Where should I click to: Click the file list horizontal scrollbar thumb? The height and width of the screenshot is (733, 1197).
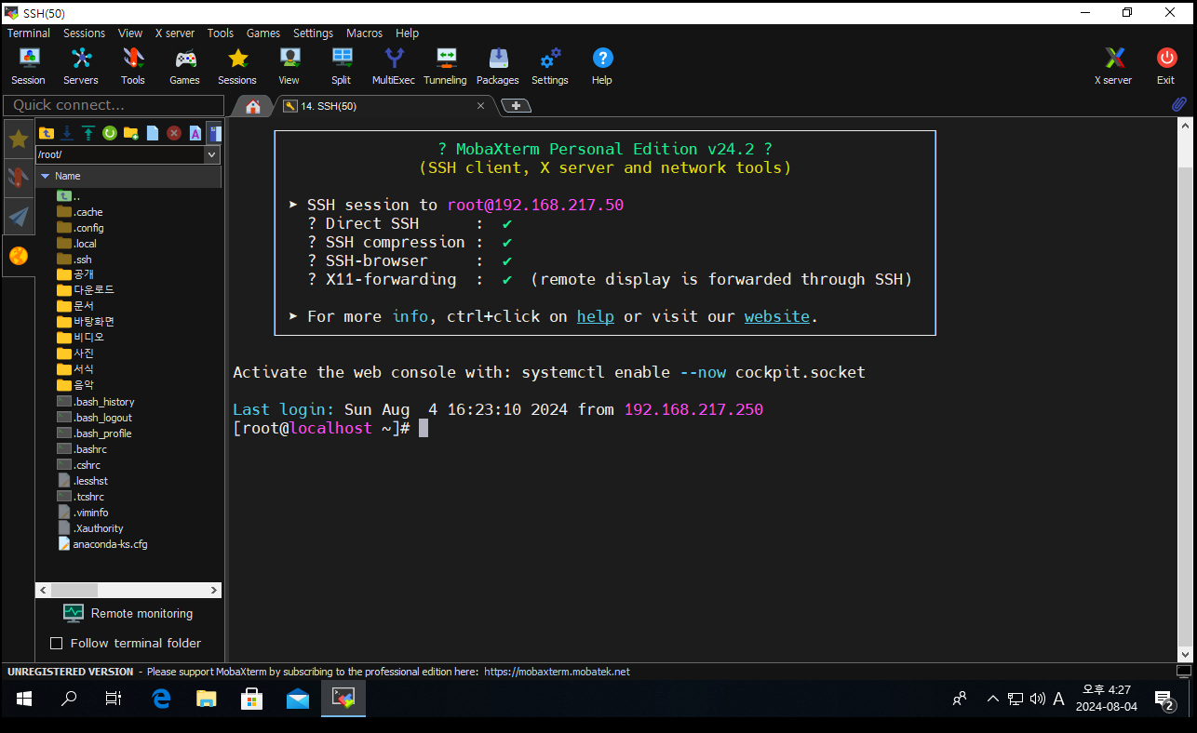click(74, 590)
